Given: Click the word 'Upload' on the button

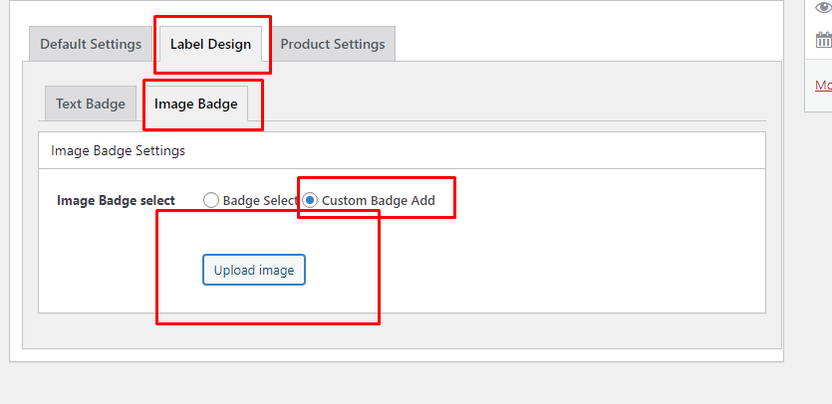Looking at the screenshot, I should (x=234, y=270).
